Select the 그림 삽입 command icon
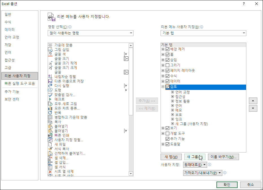The width and height of the screenshot is (263, 190). pos(50,50)
